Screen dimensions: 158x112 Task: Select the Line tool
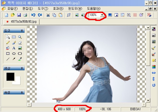tap(8, 59)
